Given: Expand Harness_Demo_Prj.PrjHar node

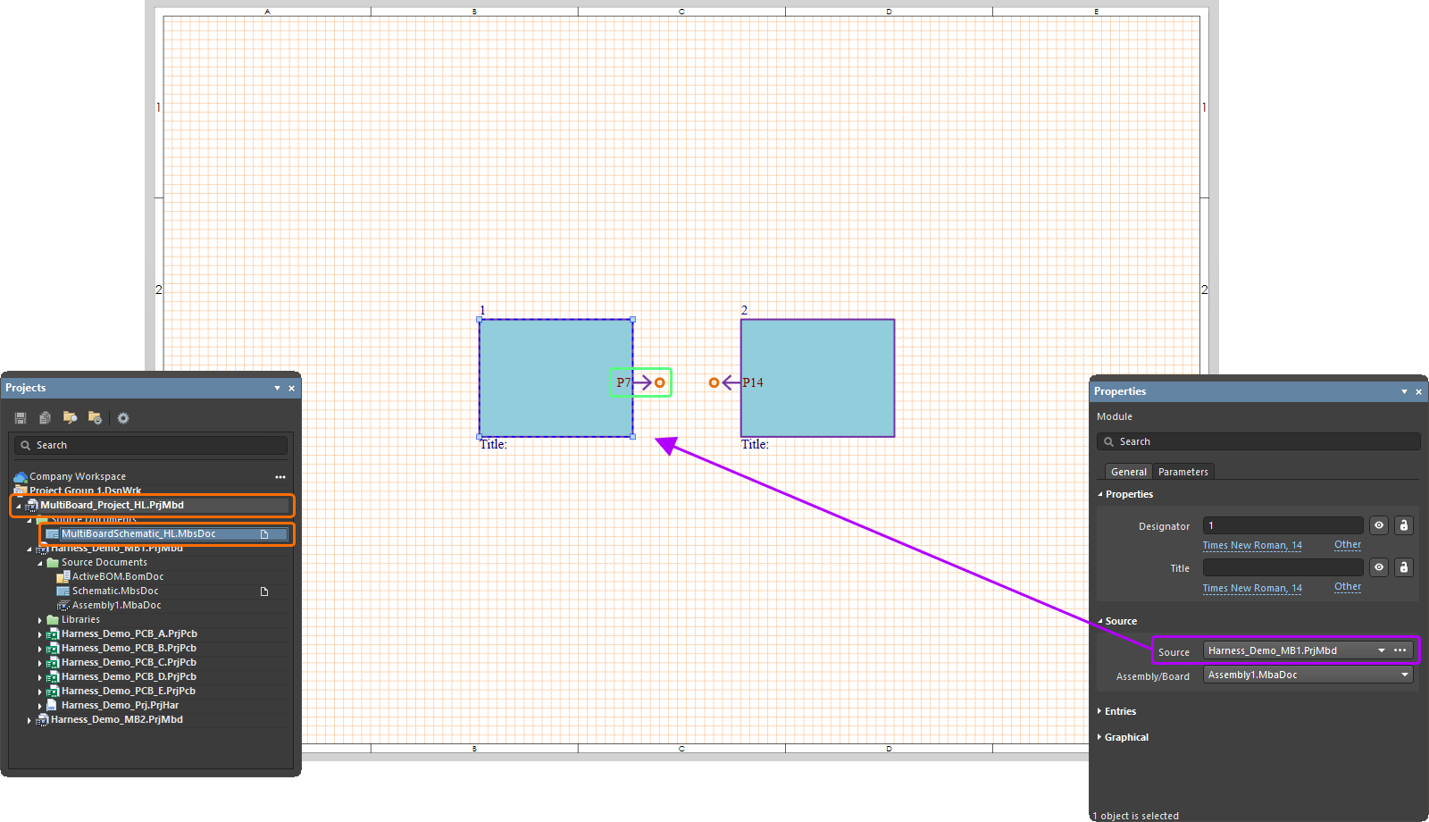Looking at the screenshot, I should (40, 706).
